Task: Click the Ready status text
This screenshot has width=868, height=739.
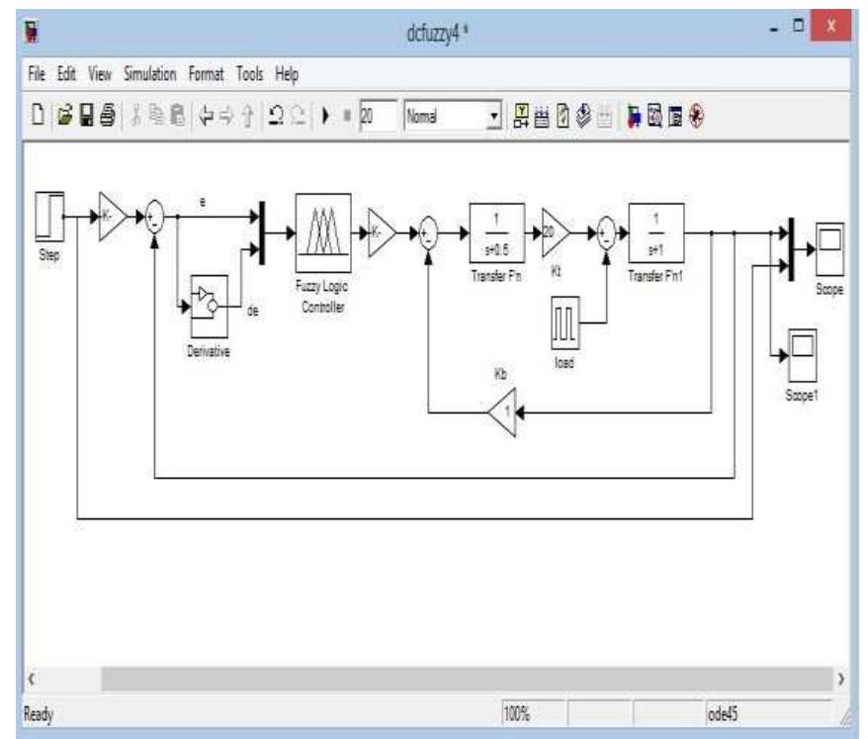Action: pyautogui.click(x=39, y=714)
